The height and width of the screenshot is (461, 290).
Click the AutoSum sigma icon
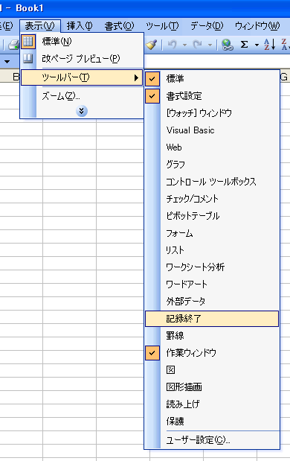point(244,45)
